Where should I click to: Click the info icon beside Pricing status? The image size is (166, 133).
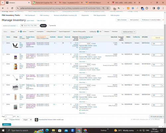pyautogui.click(x=88, y=39)
